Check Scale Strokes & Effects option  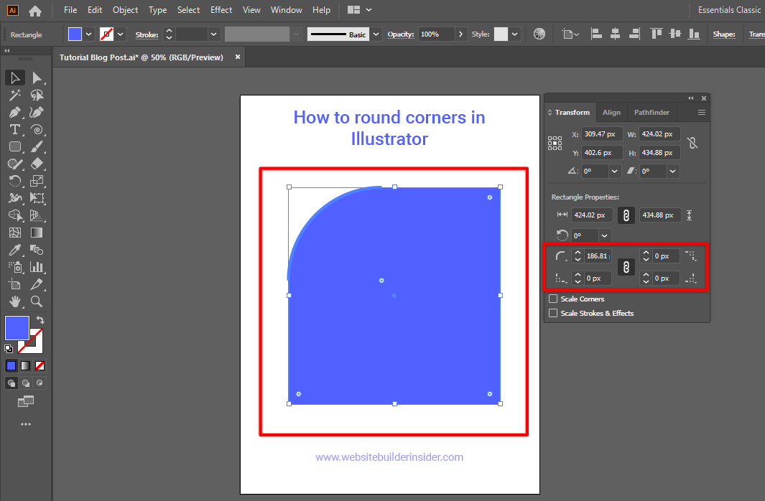point(553,313)
